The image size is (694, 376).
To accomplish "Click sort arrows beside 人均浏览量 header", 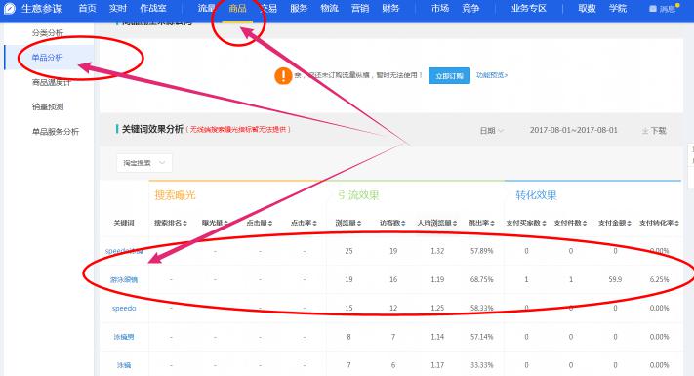I will pos(455,223).
